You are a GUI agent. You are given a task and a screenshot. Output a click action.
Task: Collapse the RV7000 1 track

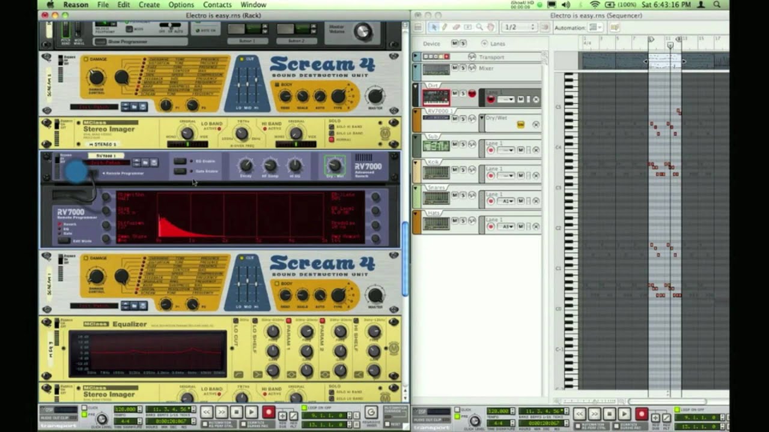coord(415,112)
